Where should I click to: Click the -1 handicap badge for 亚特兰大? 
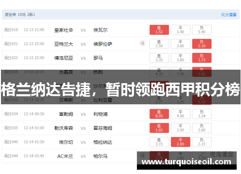(142, 43)
